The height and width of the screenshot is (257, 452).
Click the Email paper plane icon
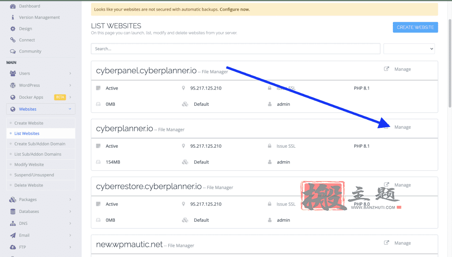click(x=13, y=235)
